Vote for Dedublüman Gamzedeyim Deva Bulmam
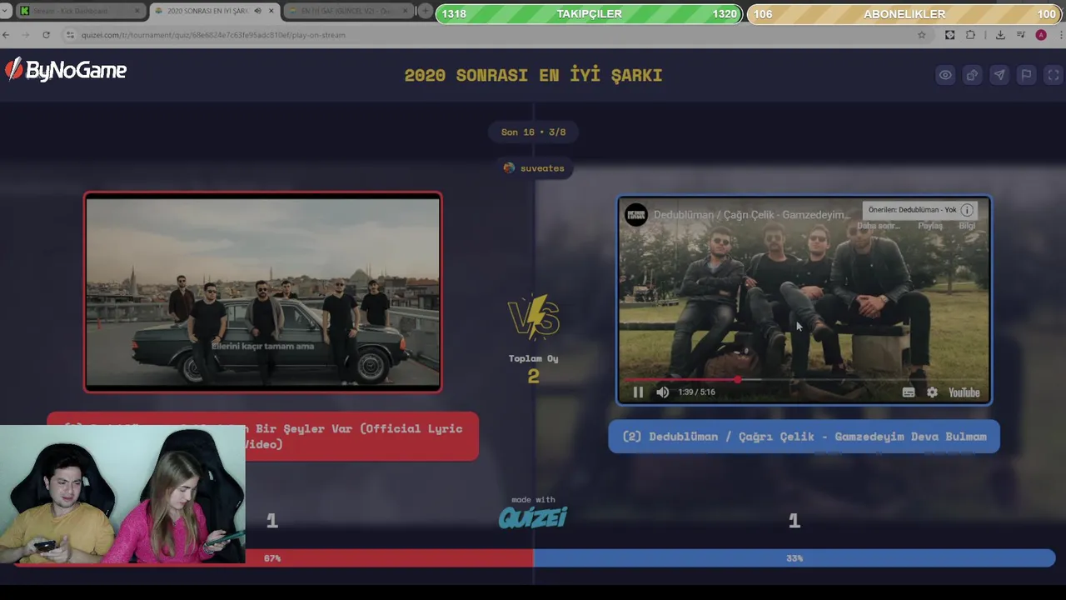The width and height of the screenshot is (1066, 600). click(804, 437)
